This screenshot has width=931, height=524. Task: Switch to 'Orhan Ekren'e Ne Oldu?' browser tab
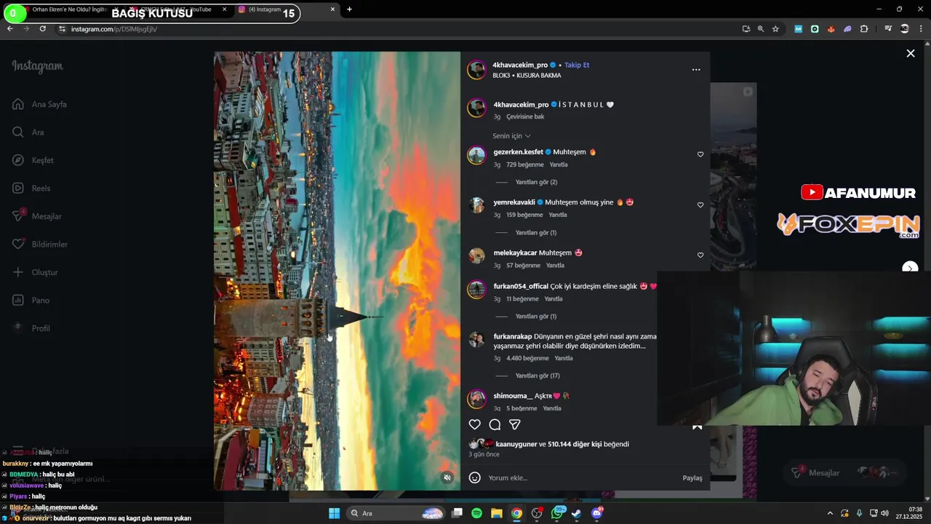(70, 9)
